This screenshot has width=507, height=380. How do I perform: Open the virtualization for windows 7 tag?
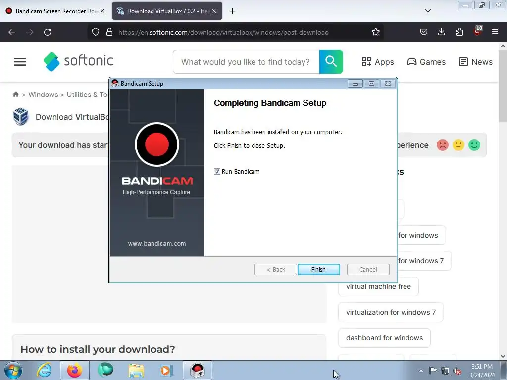pos(391,313)
